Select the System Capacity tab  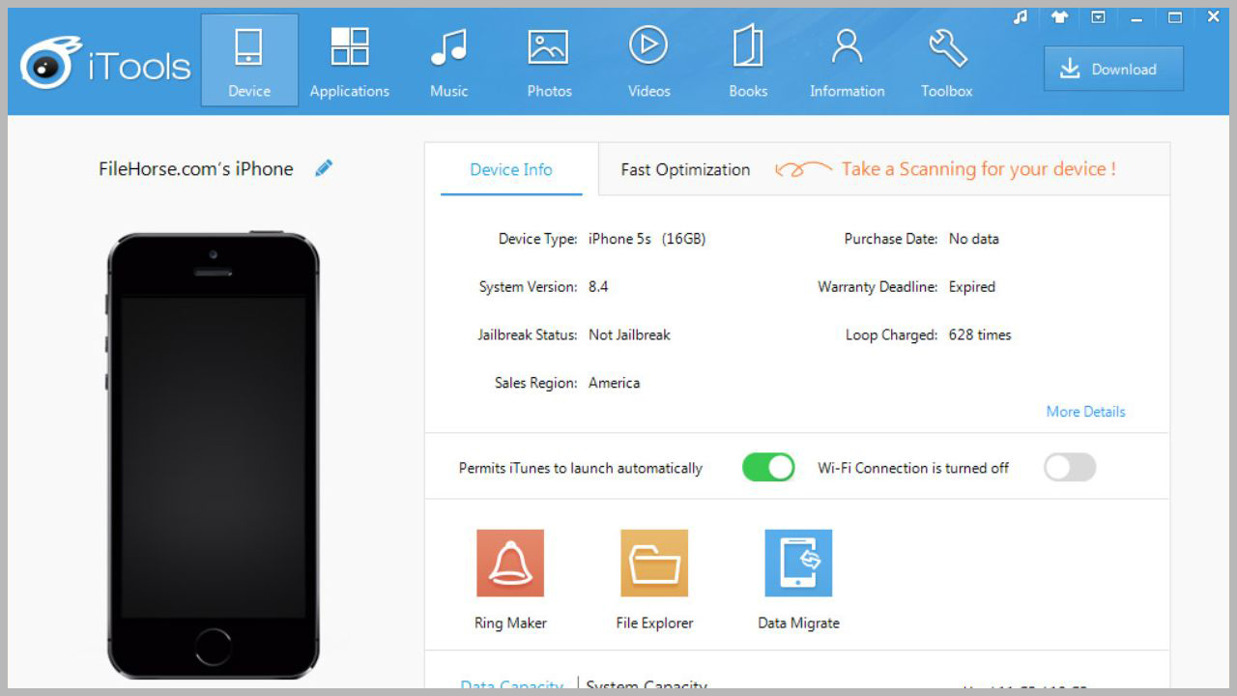(647, 685)
